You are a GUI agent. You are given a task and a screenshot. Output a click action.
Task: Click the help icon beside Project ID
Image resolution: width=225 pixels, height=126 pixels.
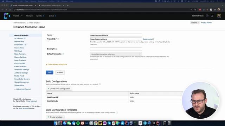point(58,39)
